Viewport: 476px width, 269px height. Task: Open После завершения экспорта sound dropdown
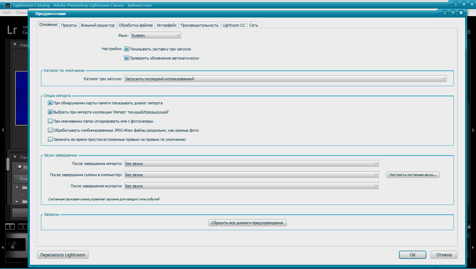tap(251, 186)
